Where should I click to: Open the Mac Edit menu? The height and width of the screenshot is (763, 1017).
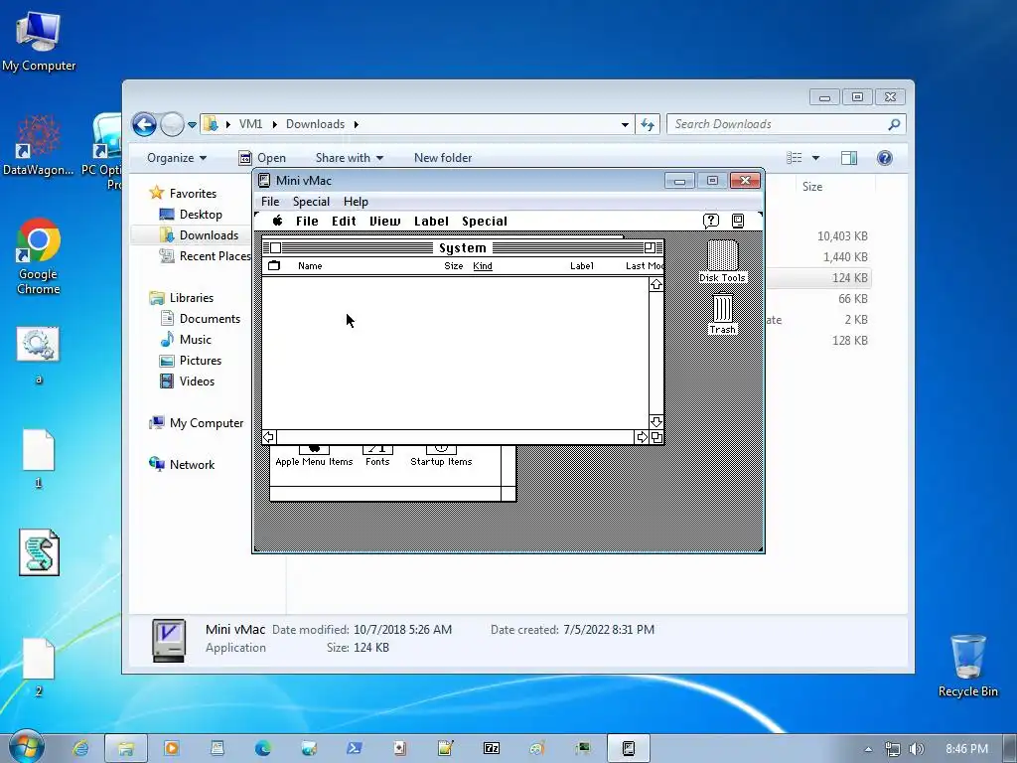pos(344,221)
